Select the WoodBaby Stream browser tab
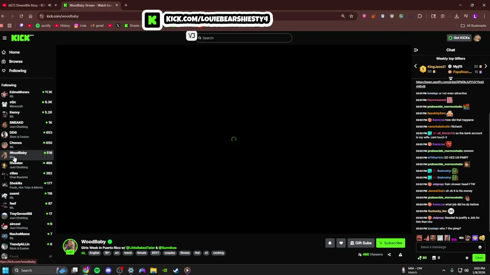The image size is (490, 275). (x=90, y=5)
